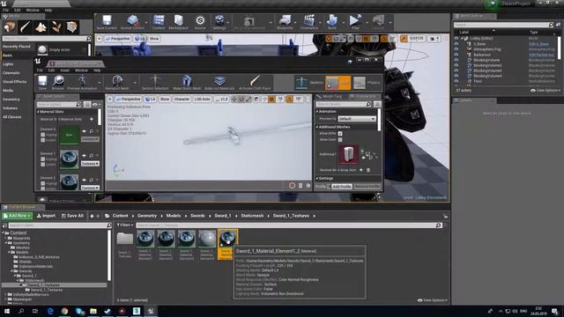Select Volumes category in Modes panel
The width and height of the screenshot is (564, 317).
(10, 107)
